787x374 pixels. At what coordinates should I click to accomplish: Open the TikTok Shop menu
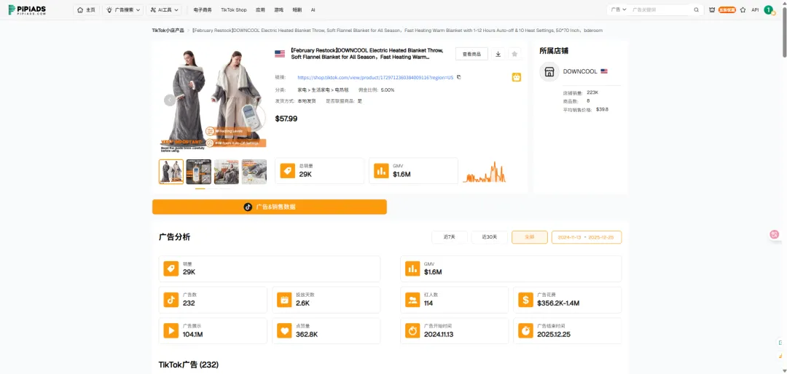[x=234, y=9]
